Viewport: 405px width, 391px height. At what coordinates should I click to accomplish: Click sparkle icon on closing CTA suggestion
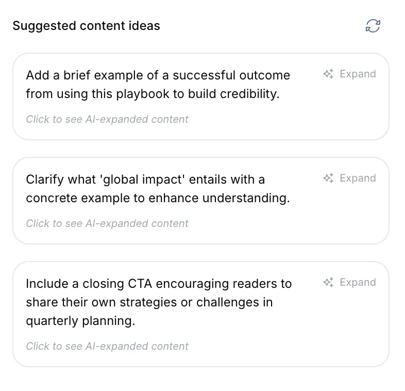coord(328,283)
